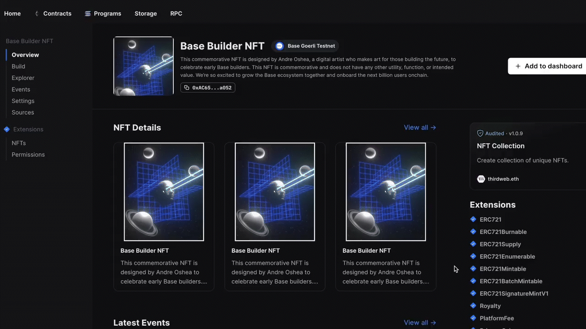Click the diamond icon next to PlatformFee
The image size is (586, 329).
click(x=473, y=318)
